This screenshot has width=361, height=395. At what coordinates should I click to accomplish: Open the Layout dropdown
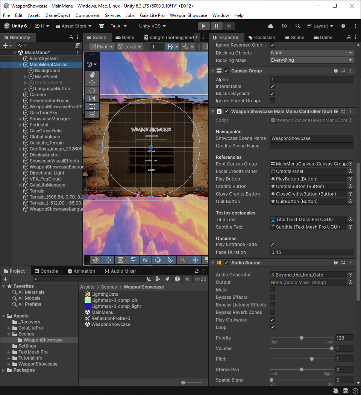(x=320, y=26)
